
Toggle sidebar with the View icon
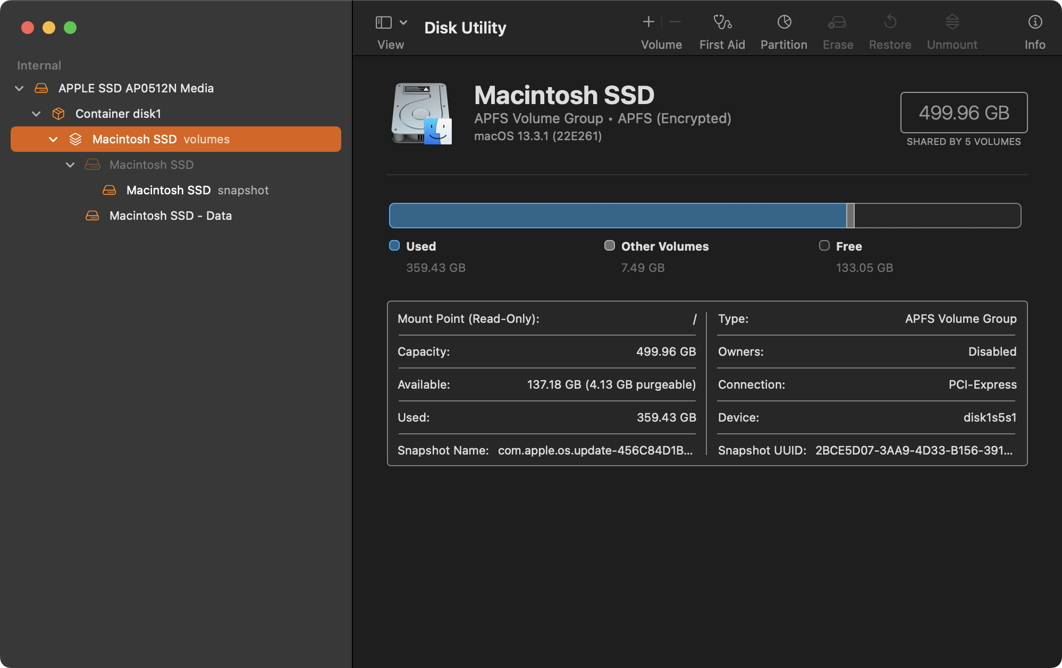(384, 22)
